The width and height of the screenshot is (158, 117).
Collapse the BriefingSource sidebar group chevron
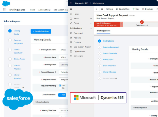click(91, 28)
